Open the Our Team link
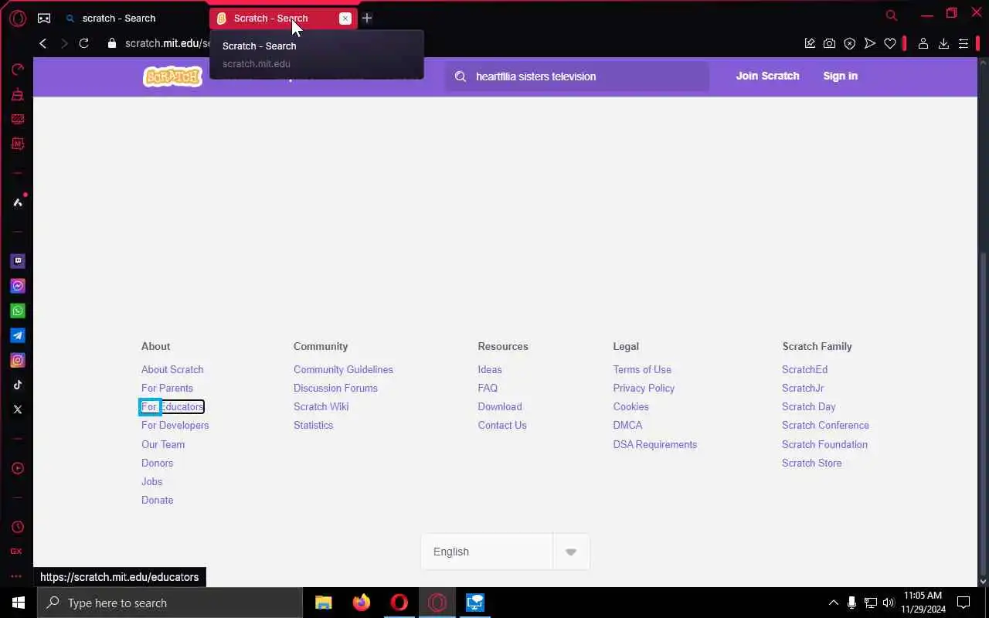Viewport: 989px width, 618px height. (163, 444)
